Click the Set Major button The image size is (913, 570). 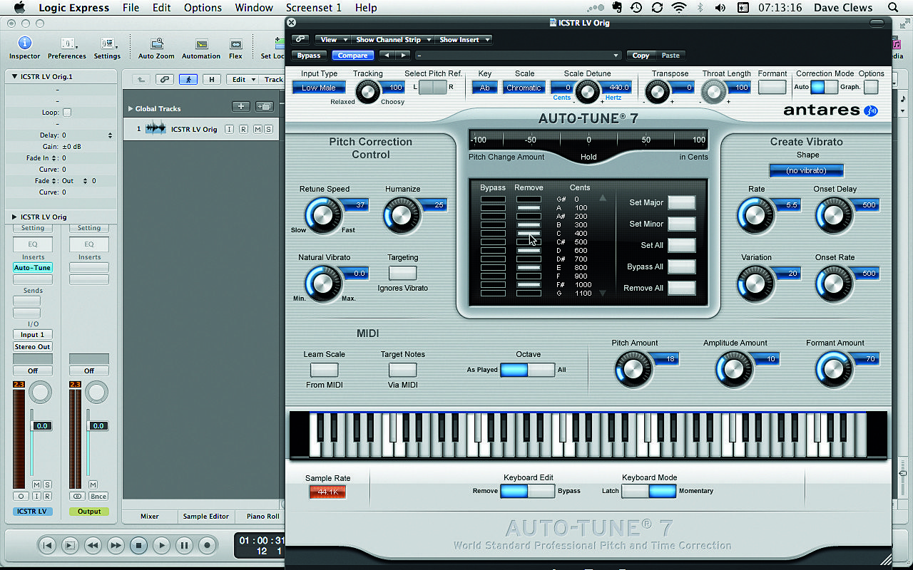click(x=681, y=202)
